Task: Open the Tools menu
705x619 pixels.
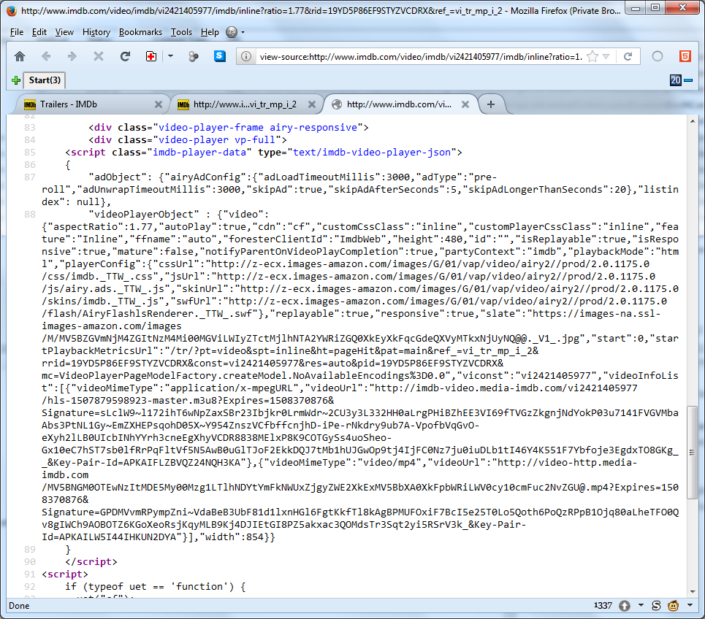Action: pyautogui.click(x=181, y=32)
